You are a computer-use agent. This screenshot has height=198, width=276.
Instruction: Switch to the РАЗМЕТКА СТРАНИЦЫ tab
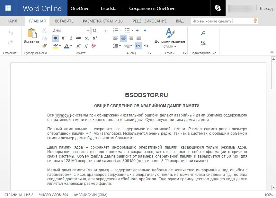pos(103,21)
